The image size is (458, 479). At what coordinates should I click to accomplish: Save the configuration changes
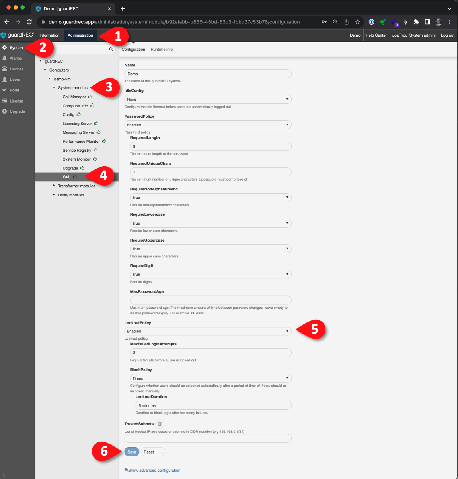tap(132, 452)
